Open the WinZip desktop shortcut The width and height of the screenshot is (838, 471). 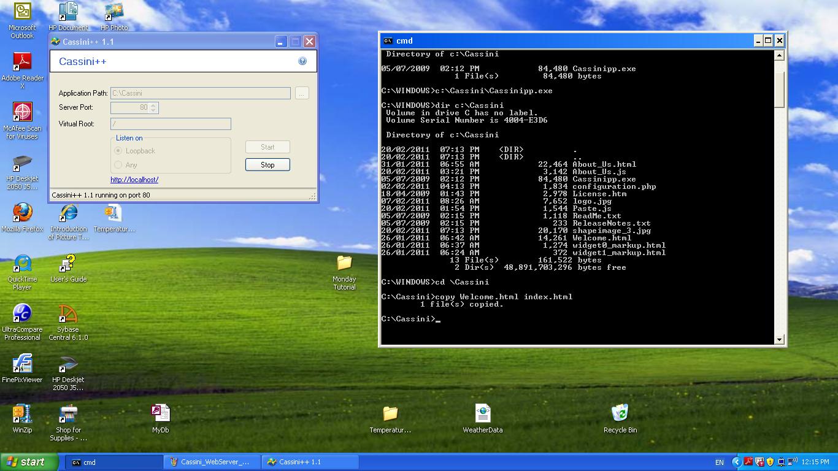(x=22, y=415)
